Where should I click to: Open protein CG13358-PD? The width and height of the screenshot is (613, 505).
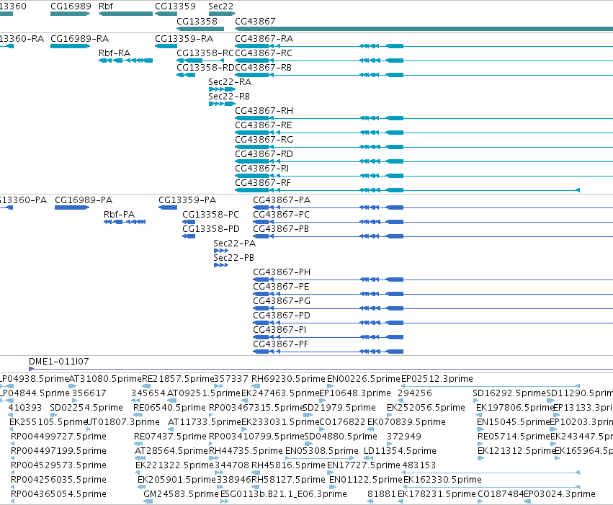211,228
